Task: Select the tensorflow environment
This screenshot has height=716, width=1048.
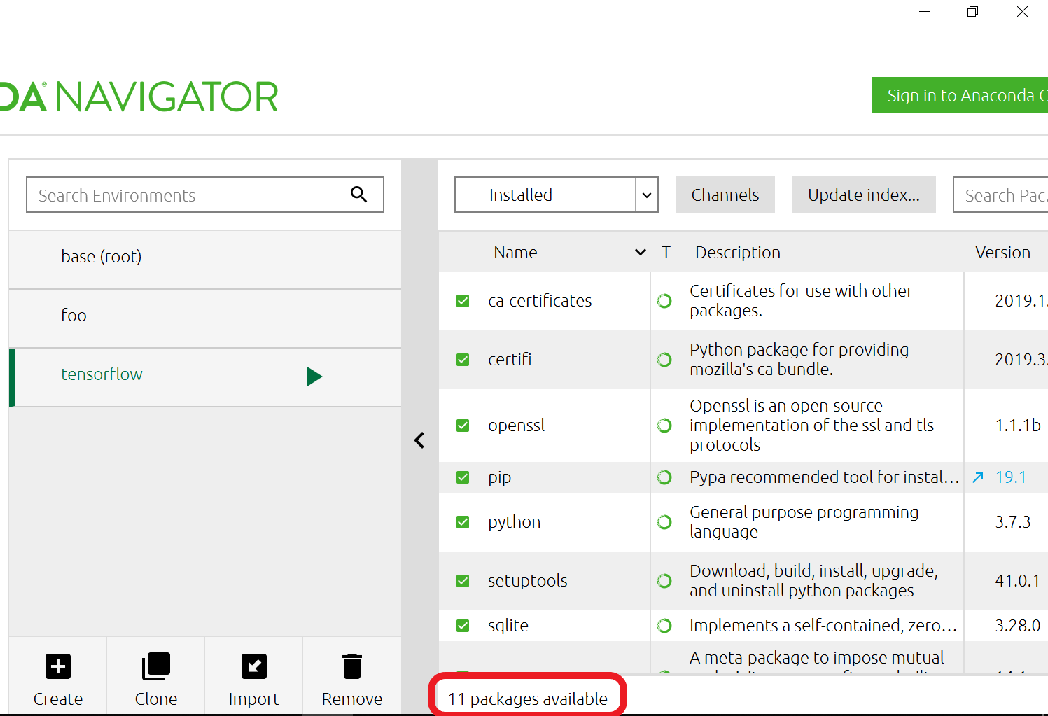Action: 205,377
